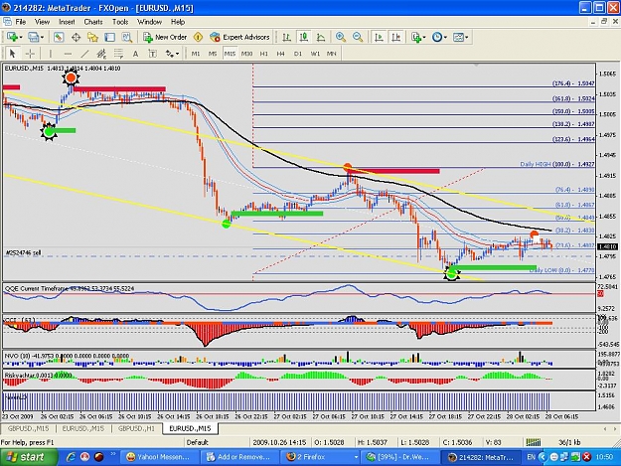Expand the Templates dropdown arrow
This screenshot has width=621, height=466.
467,37
